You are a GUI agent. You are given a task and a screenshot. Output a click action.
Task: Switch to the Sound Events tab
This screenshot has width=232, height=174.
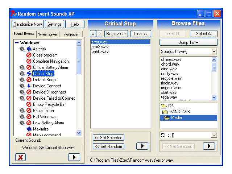(x=24, y=34)
